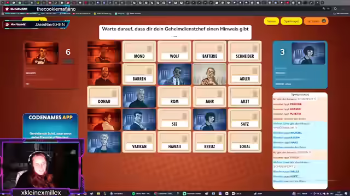Open the News button
This screenshot has height=196, width=350.
tap(271, 21)
